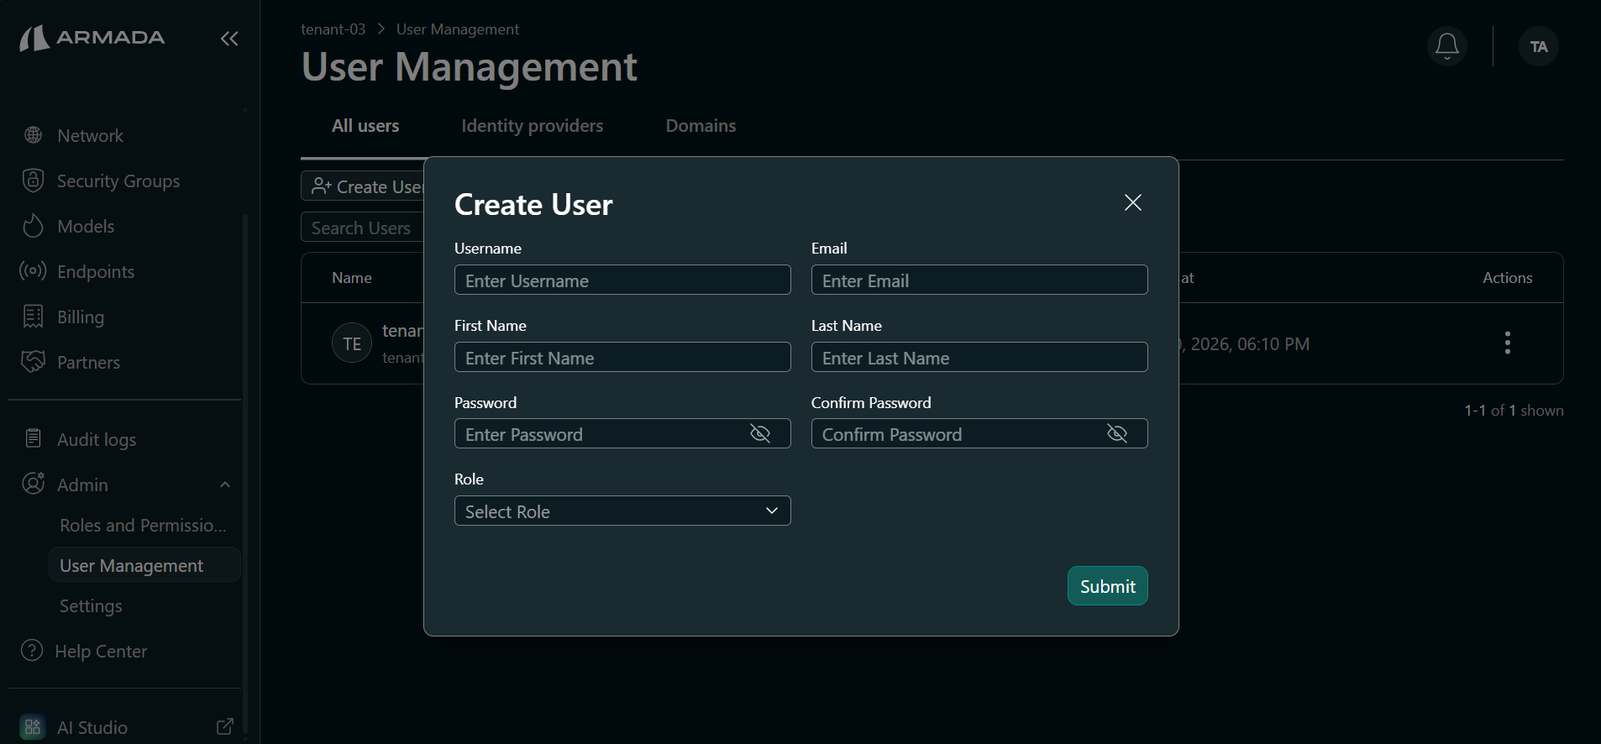Navigate to Partners
This screenshot has height=744, width=1601.
coord(88,362)
